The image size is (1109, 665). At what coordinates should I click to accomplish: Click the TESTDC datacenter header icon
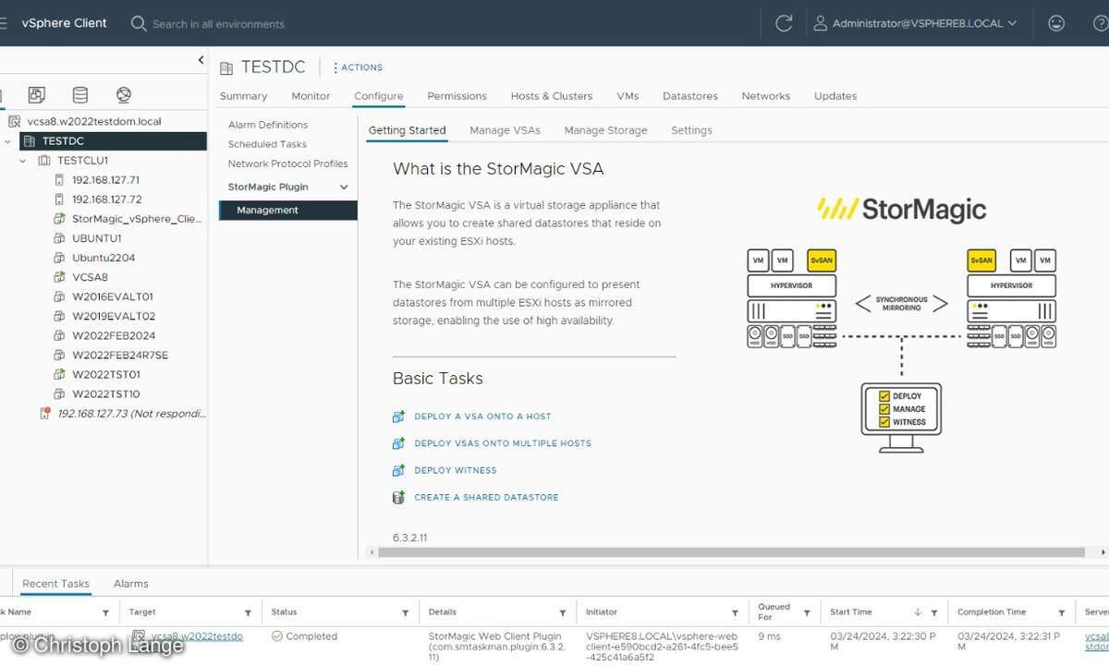click(x=226, y=67)
